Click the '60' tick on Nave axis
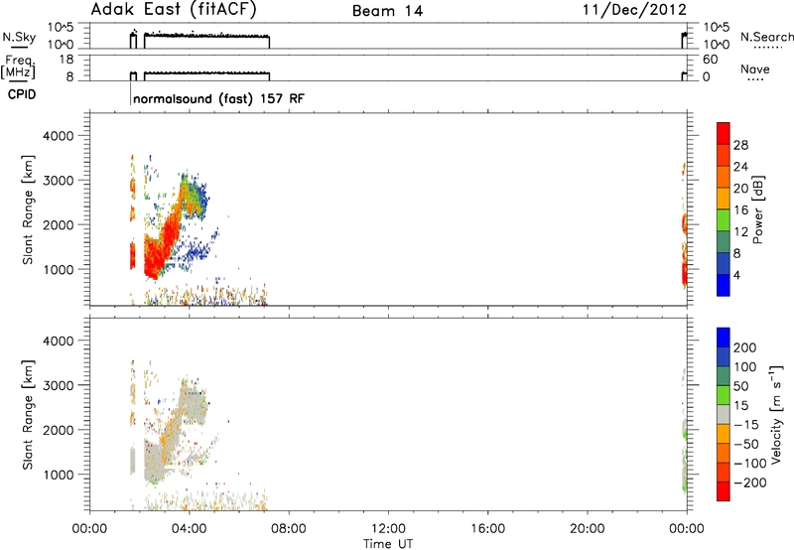This screenshot has height=550, width=794. (710, 60)
